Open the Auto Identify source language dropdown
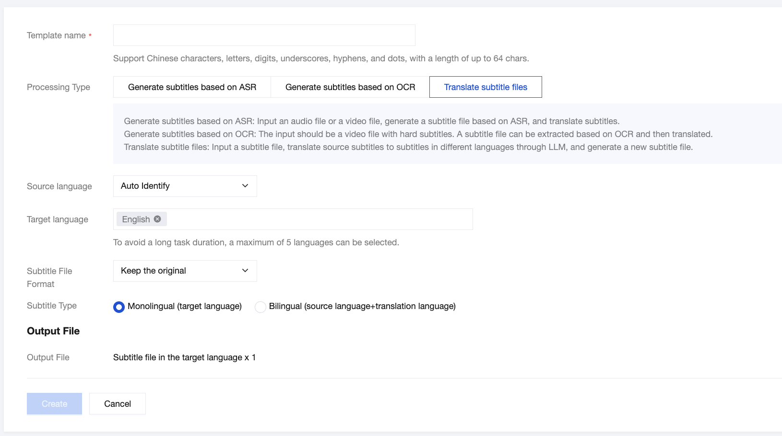 coord(185,186)
